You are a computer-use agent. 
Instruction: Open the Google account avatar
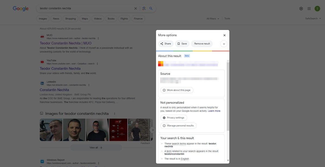(317, 9)
